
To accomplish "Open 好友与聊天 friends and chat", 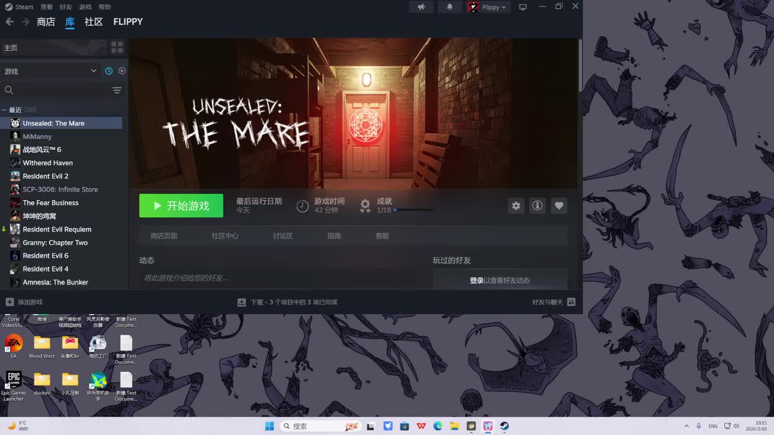I will [x=553, y=302].
